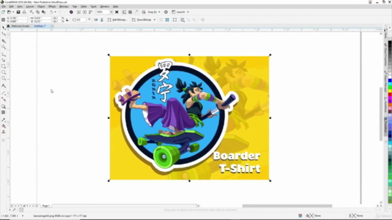Toggle the Lock Ratio padlock

click(67, 20)
